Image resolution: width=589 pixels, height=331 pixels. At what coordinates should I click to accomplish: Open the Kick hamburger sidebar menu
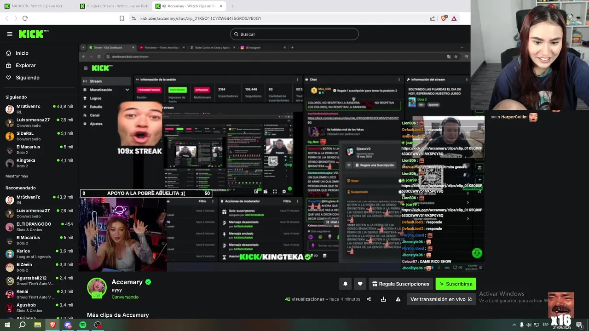pos(10,34)
